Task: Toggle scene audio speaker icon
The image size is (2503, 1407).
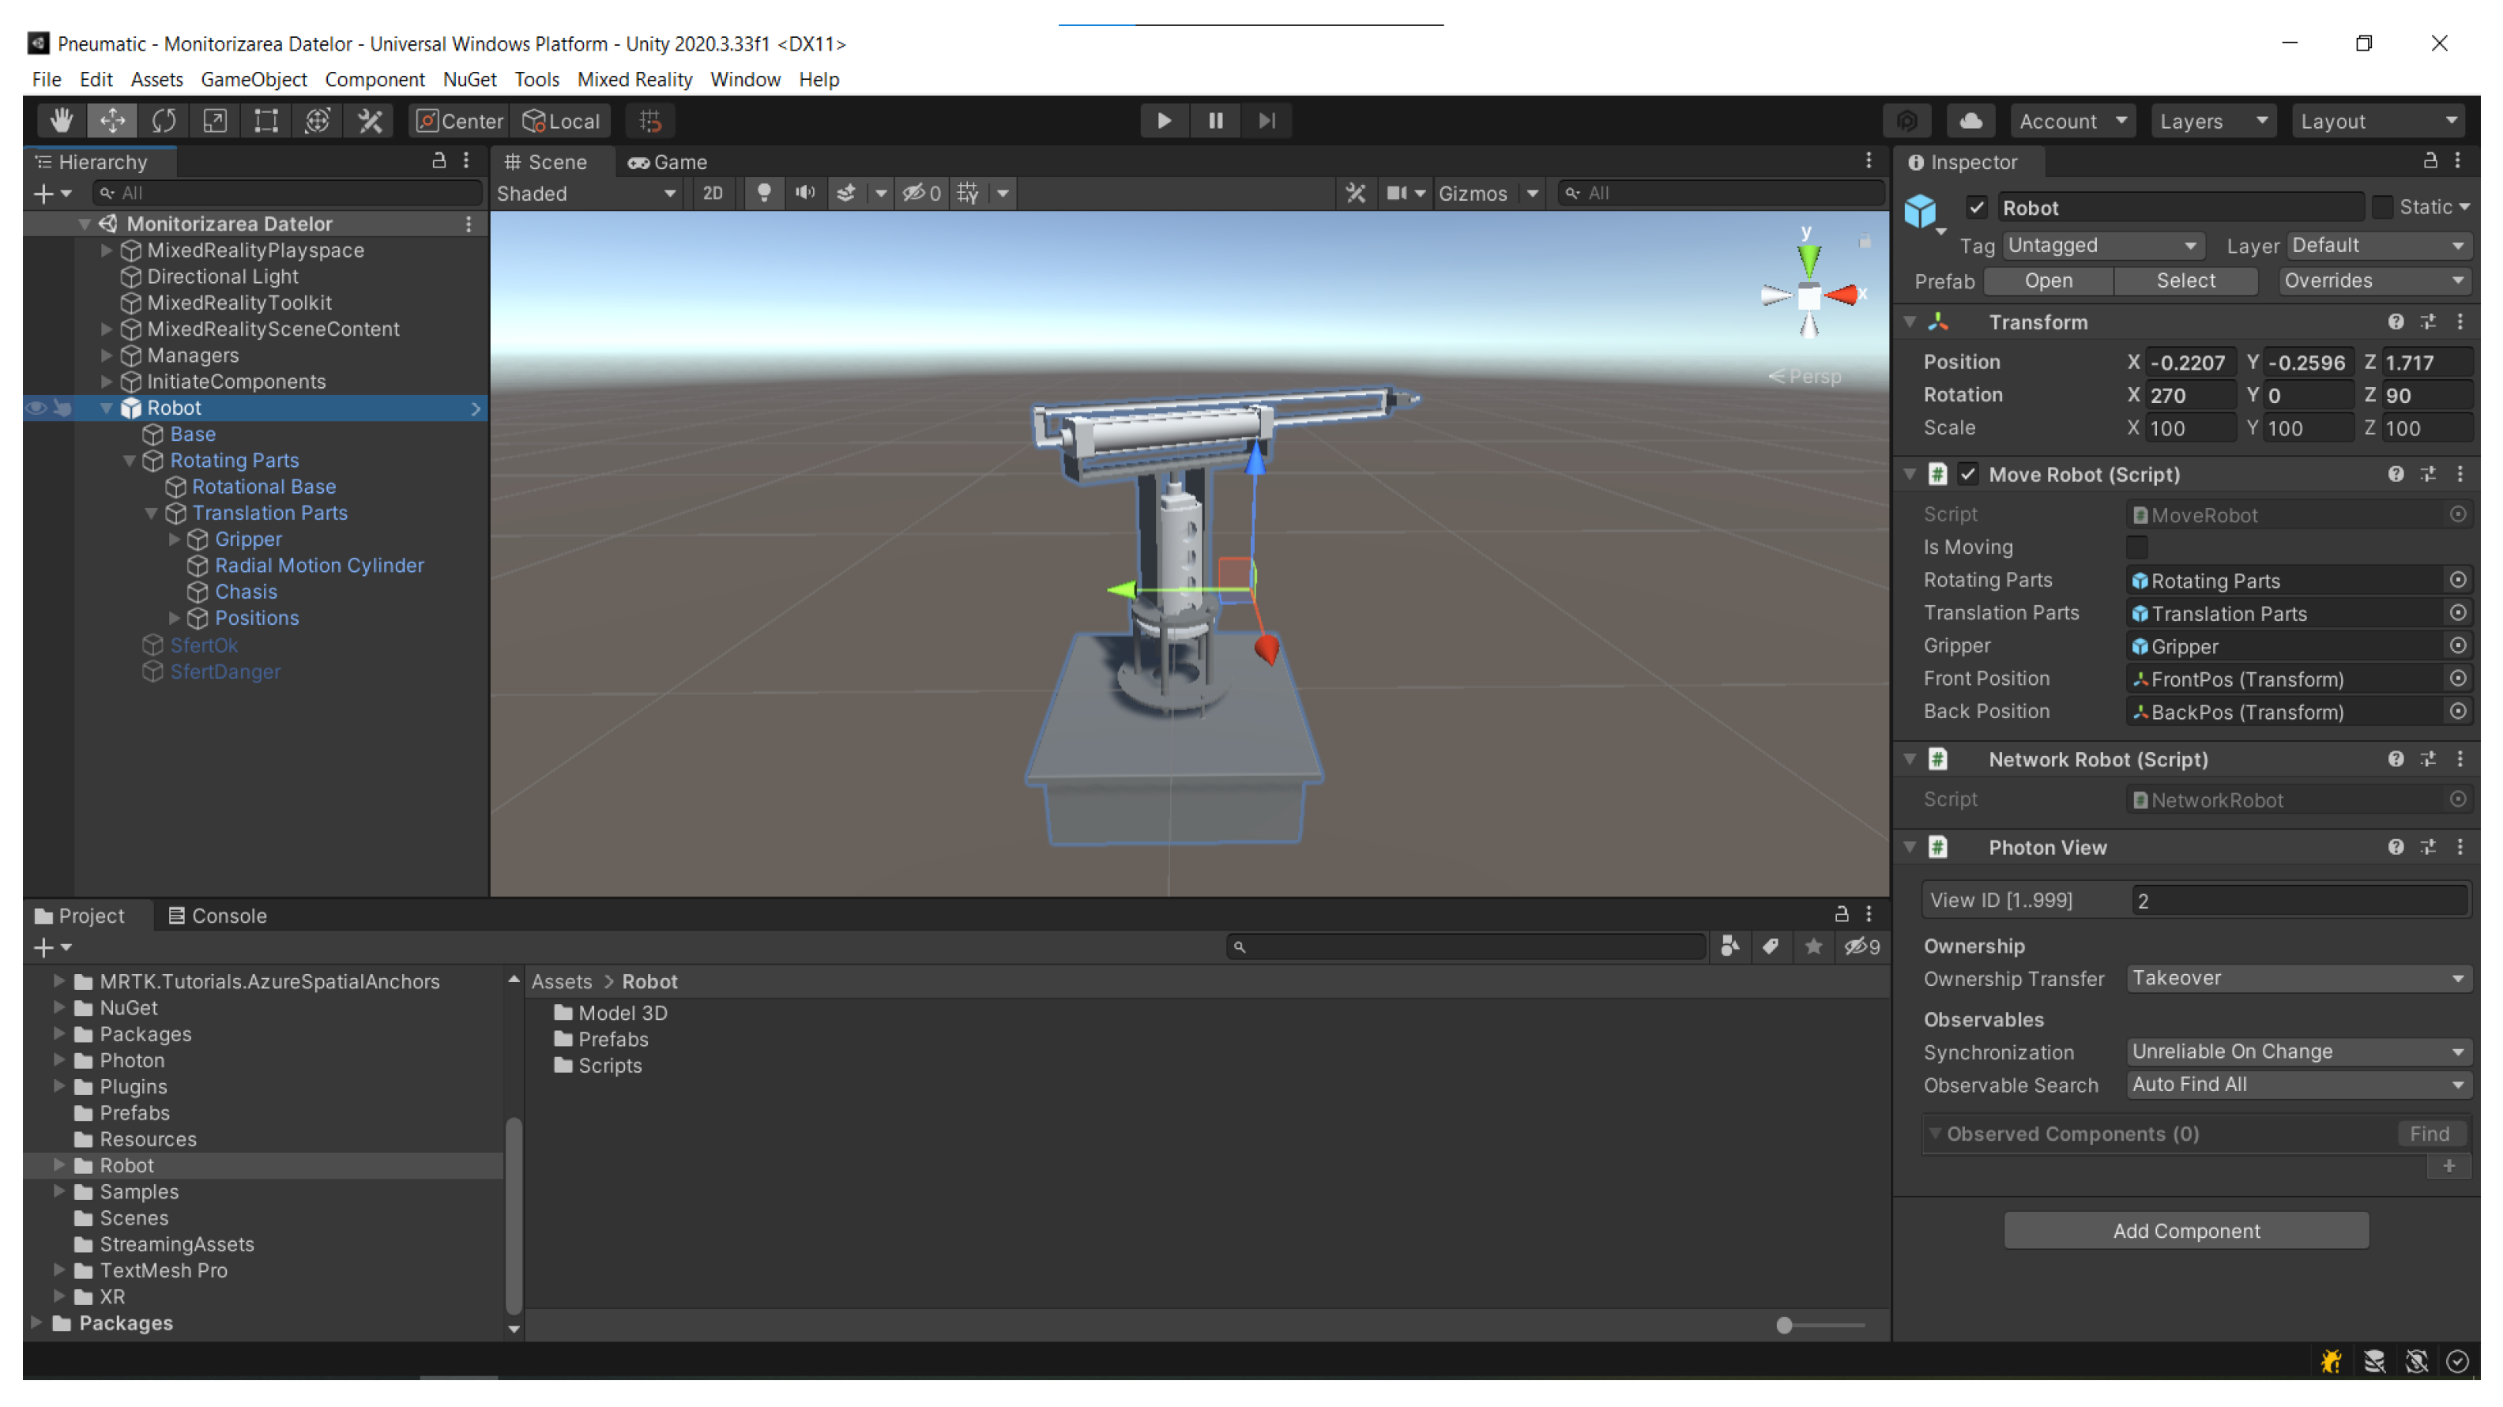Action: tap(804, 193)
